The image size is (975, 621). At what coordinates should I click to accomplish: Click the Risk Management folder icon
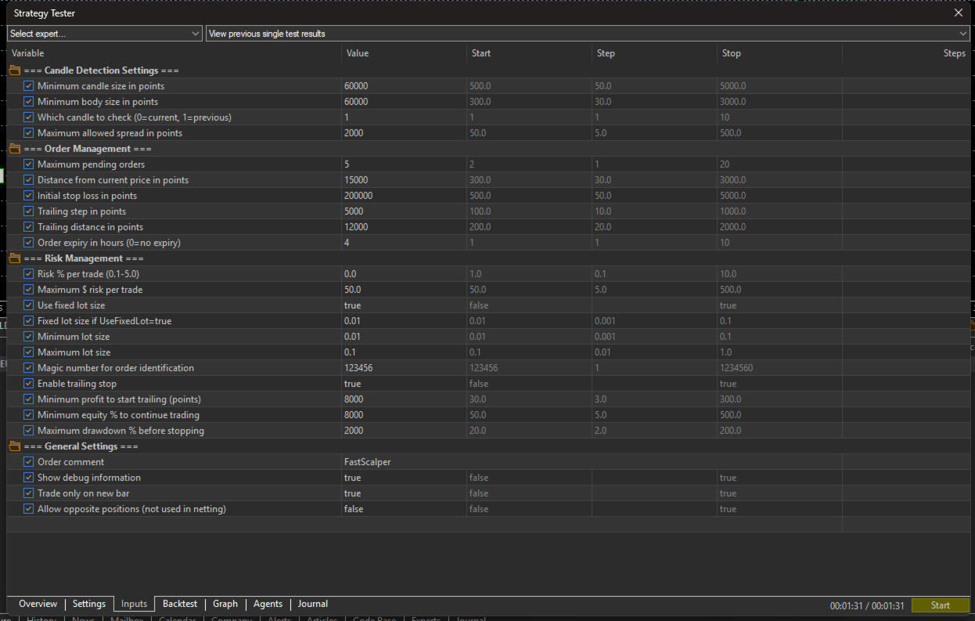(x=15, y=258)
